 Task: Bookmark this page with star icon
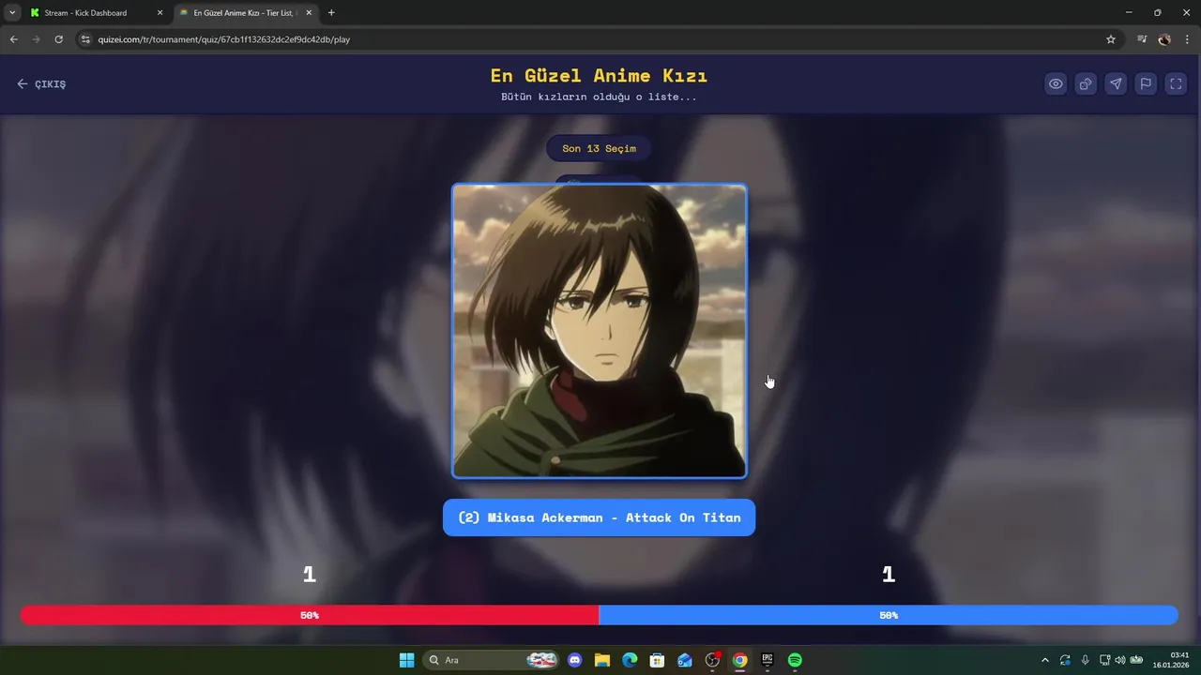point(1111,39)
